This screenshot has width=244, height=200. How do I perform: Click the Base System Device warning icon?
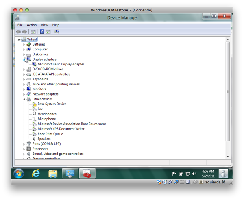coord(35,104)
